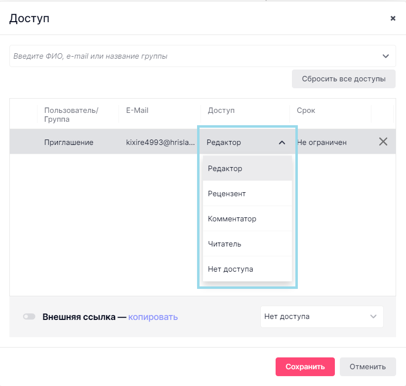
Task: Click the Не ограничен term cell
Action: click(x=322, y=142)
